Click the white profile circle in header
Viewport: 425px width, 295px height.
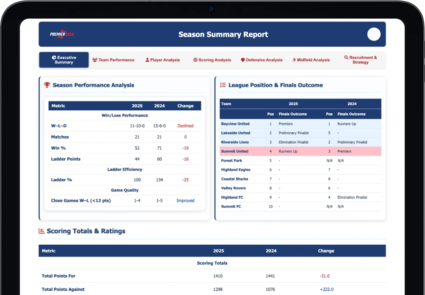point(374,34)
